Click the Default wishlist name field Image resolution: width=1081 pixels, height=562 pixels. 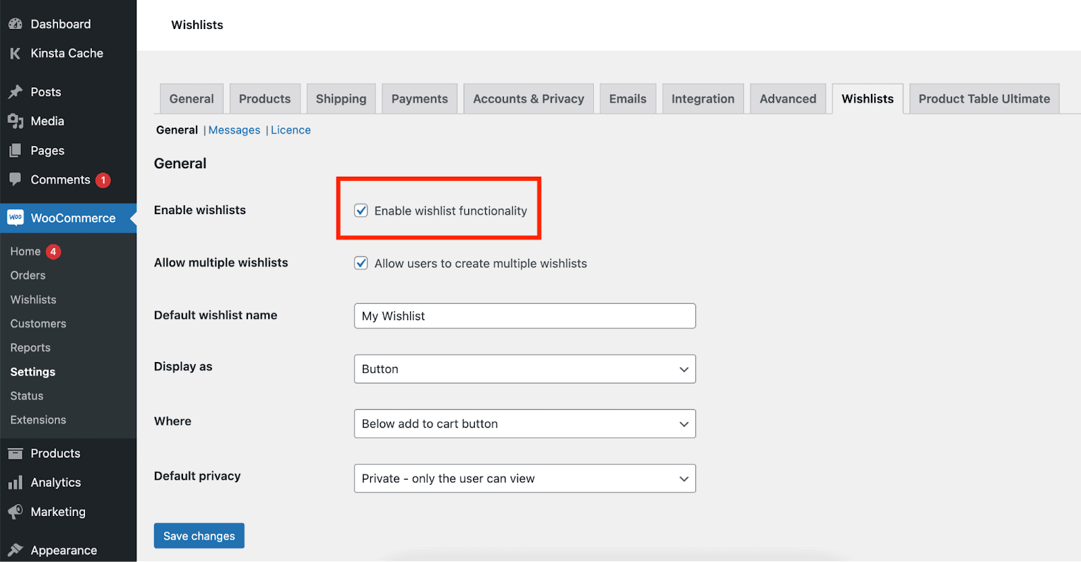[x=525, y=315]
